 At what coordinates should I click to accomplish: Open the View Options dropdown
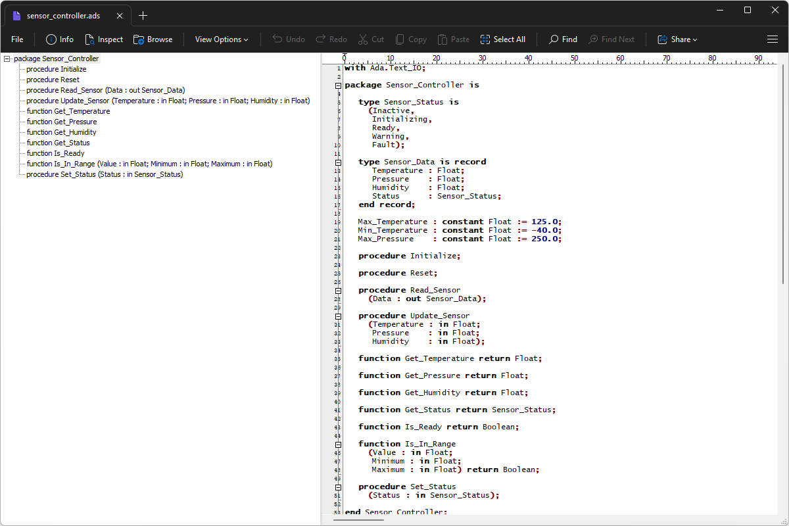[222, 39]
